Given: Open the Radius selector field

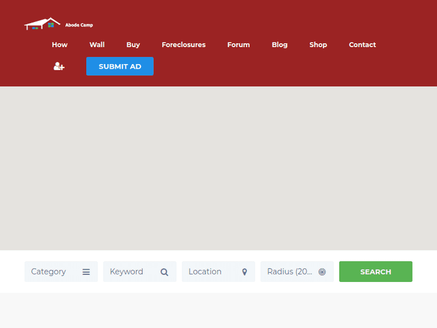Looking at the screenshot, I should 290,271.
